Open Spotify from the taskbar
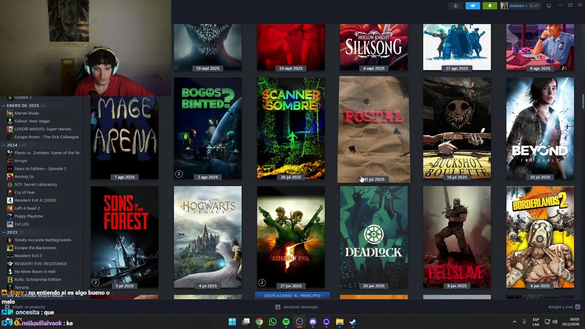Image resolution: width=585 pixels, height=329 pixels. (286, 322)
